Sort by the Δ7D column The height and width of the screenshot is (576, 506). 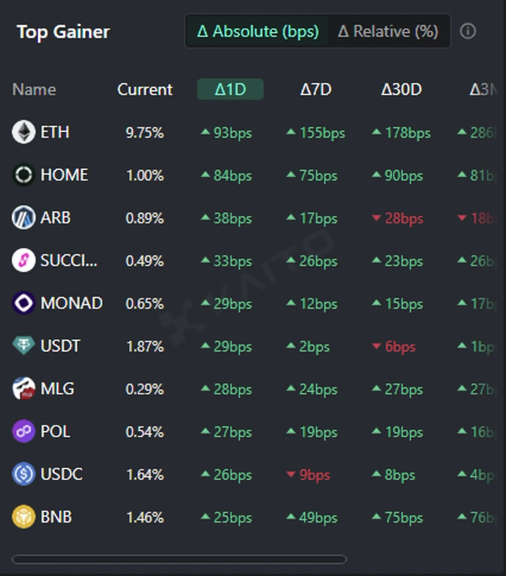pos(316,89)
